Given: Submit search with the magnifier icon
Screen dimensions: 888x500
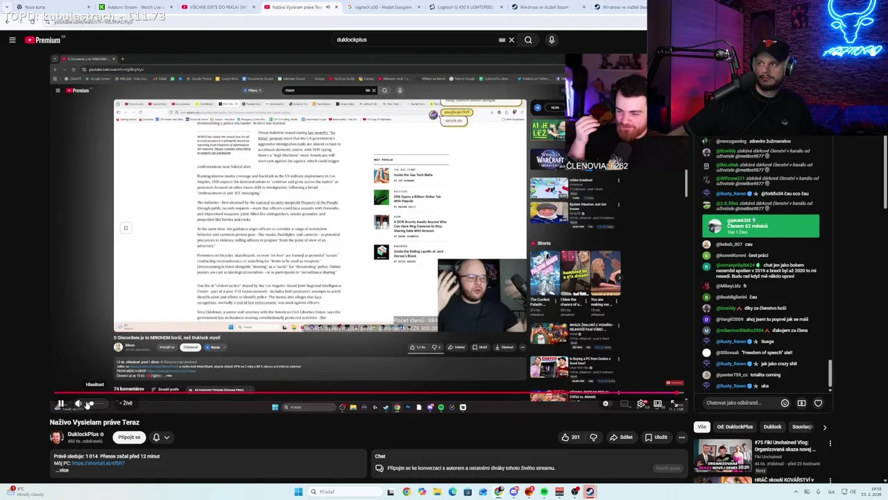Looking at the screenshot, I should coord(528,40).
